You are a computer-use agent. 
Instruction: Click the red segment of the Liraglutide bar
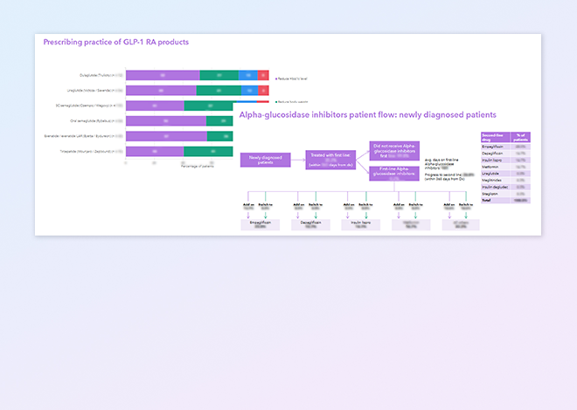point(263,91)
